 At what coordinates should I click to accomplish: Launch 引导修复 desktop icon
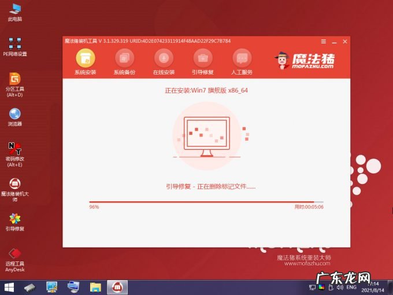pyautogui.click(x=15, y=222)
